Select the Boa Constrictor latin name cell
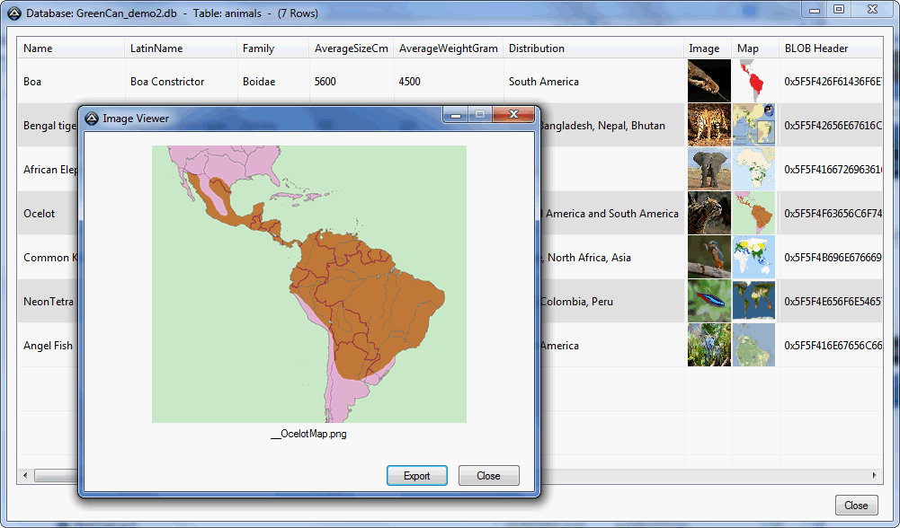Image resolution: width=900 pixels, height=528 pixels. (167, 82)
